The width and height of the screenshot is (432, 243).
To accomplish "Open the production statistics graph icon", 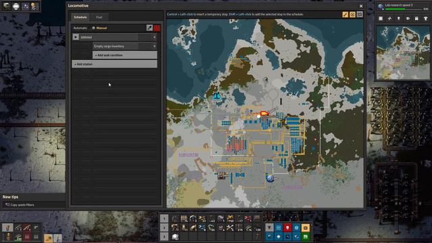I will (x=389, y=18).
